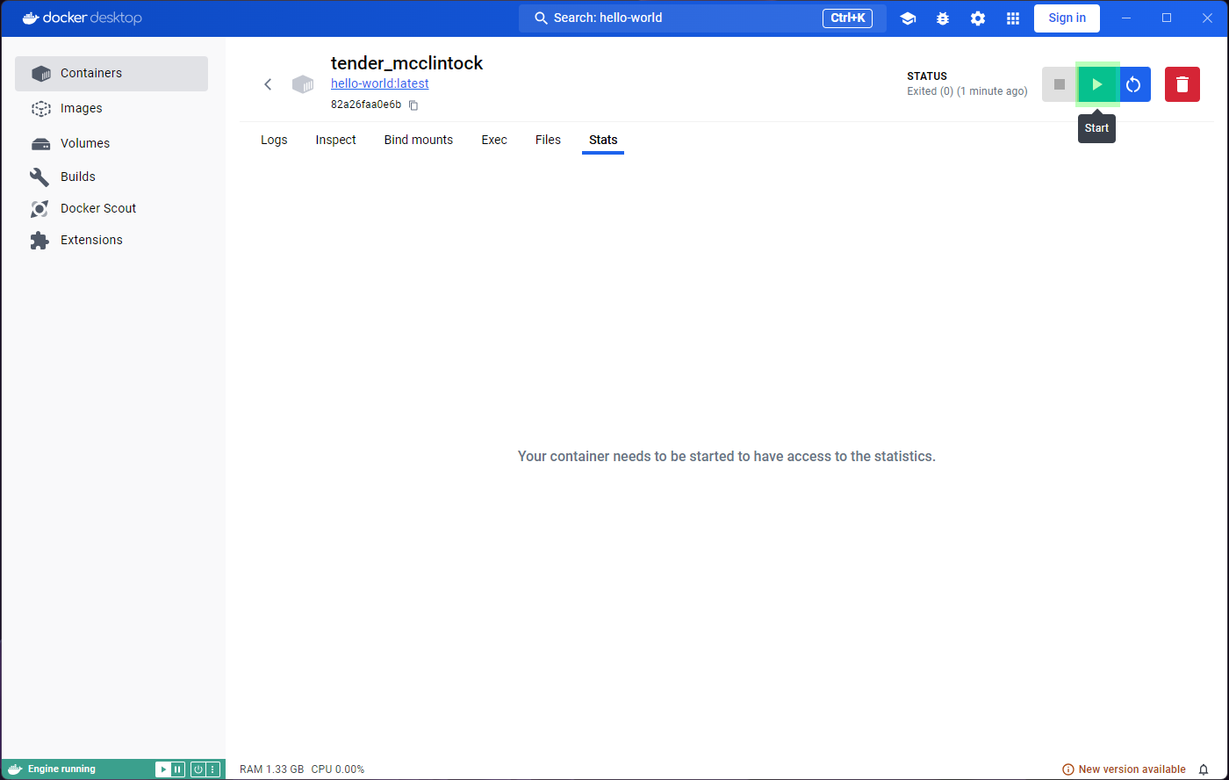Open Settings via the gear icon
1229x780 pixels.
pos(978,18)
